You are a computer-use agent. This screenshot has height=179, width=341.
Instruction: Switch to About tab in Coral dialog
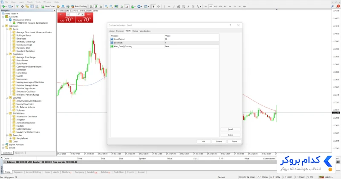(112, 31)
